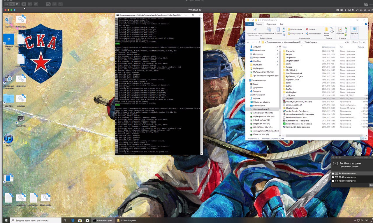The height and width of the screenshot is (223, 373).
Task: Switch to the Поделиться ribbon tab
Action: pyautogui.click(x=272, y=24)
